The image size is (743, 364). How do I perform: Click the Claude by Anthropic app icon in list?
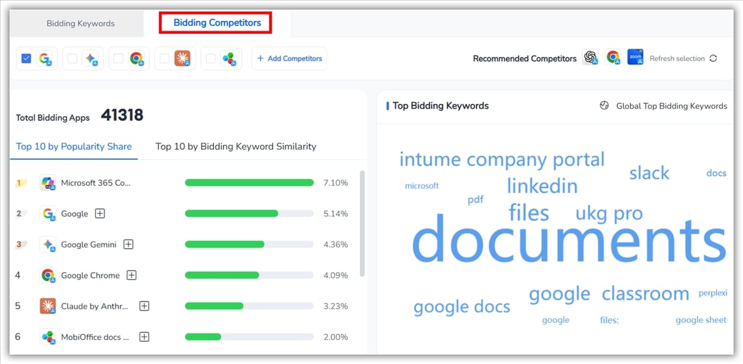(48, 306)
